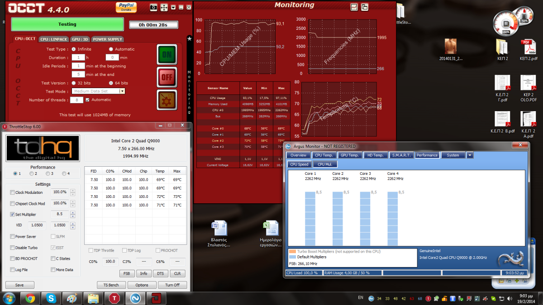Image resolution: width=543 pixels, height=305 pixels.
Task: Click the ThrottleStop taskbar icon
Action: (114, 298)
